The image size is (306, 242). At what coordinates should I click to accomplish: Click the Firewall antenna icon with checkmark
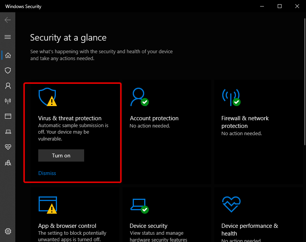(231, 98)
